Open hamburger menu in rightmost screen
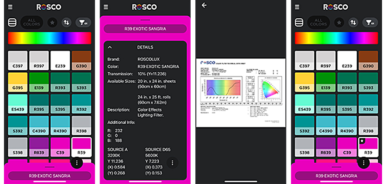The height and width of the screenshot is (184, 386). pos(297,7)
